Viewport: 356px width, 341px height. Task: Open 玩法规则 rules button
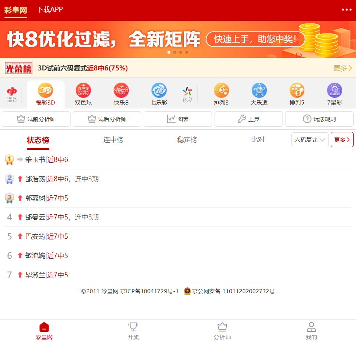(x=320, y=119)
